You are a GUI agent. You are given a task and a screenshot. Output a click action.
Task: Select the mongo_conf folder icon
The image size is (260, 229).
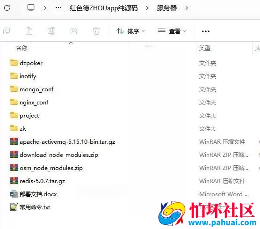(x=14, y=89)
